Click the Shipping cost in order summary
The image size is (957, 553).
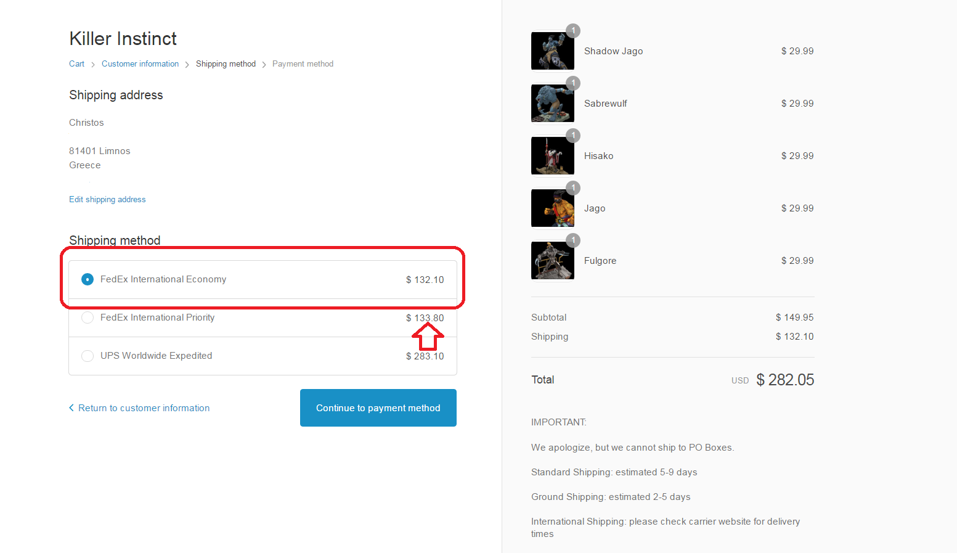coord(794,337)
